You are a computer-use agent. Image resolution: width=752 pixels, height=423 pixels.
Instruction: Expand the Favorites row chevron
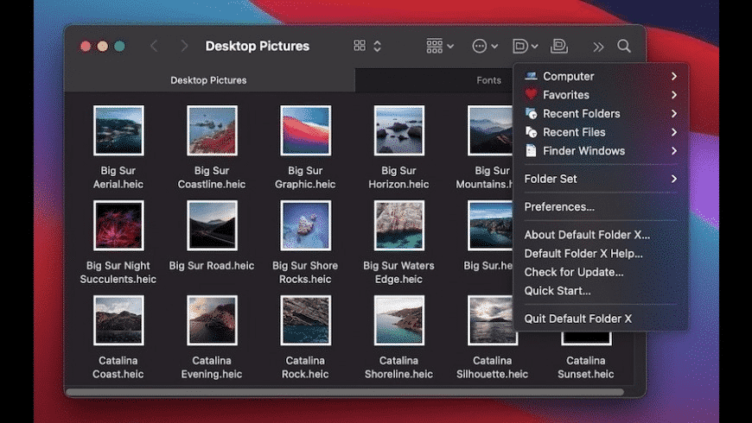674,95
